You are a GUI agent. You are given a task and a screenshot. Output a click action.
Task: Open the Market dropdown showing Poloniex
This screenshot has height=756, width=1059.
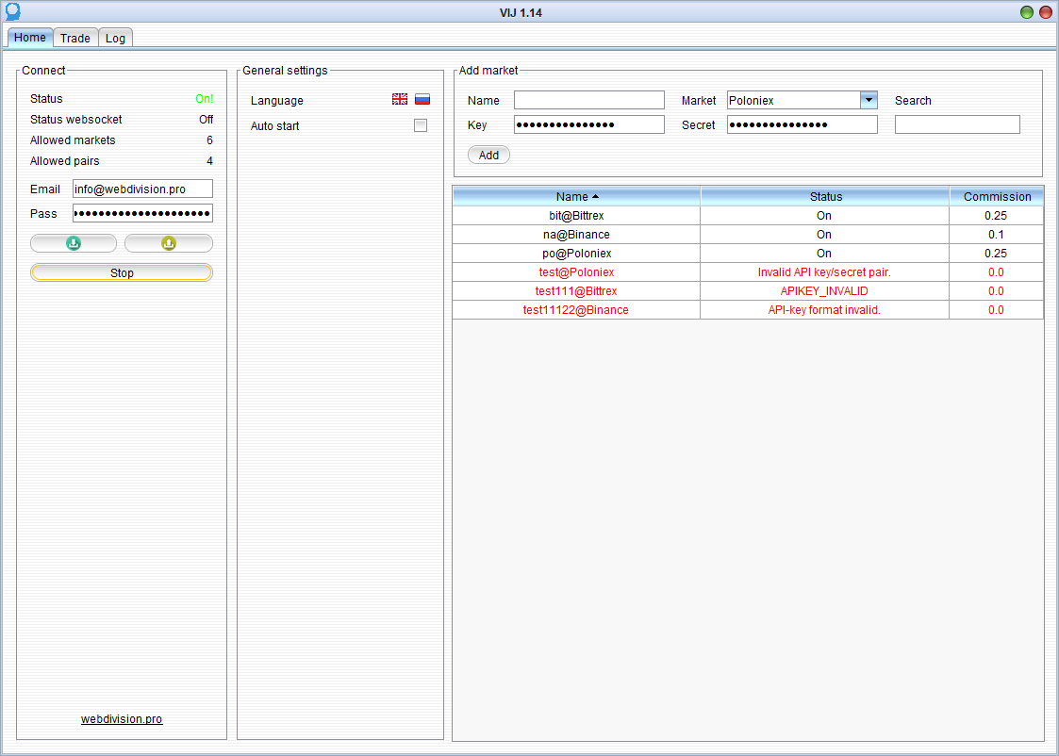click(x=869, y=100)
